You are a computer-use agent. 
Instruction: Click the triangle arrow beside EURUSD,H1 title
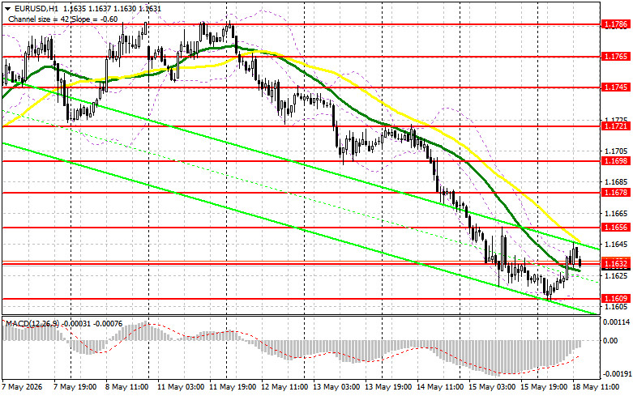tap(7, 7)
